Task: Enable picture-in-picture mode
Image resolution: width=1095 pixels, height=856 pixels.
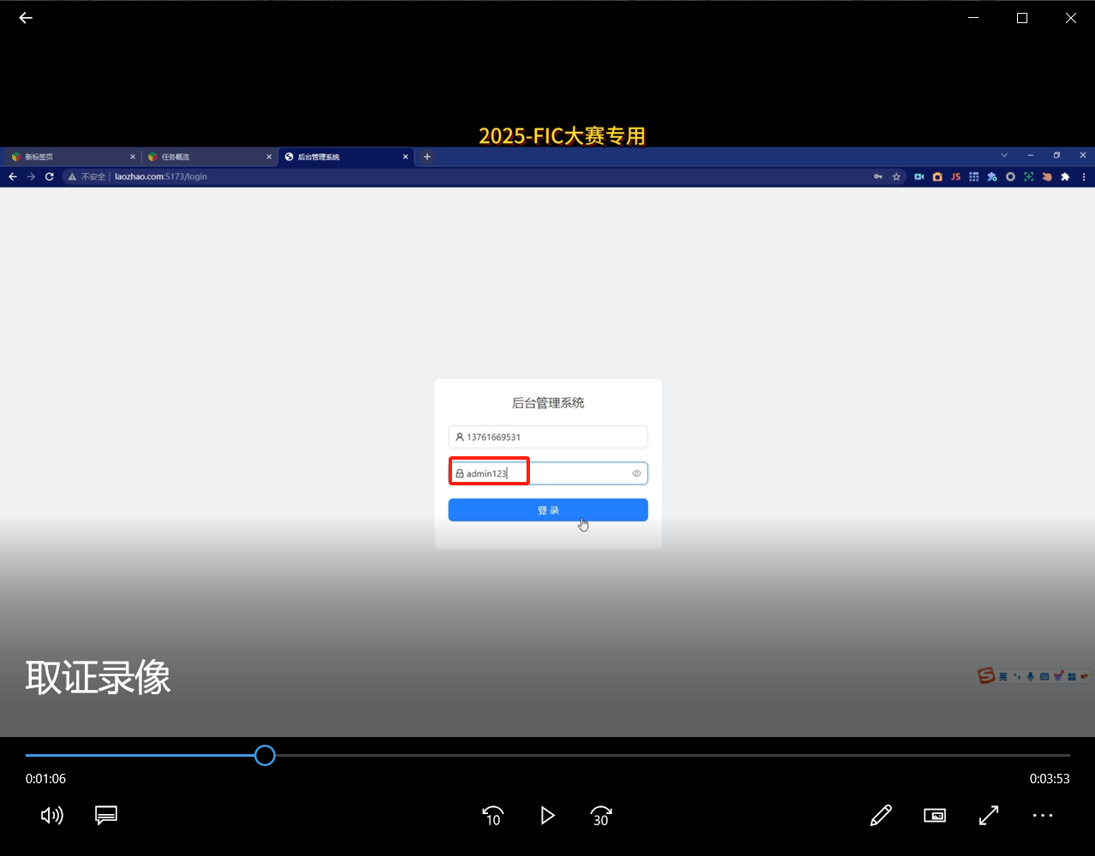Action: click(934, 815)
